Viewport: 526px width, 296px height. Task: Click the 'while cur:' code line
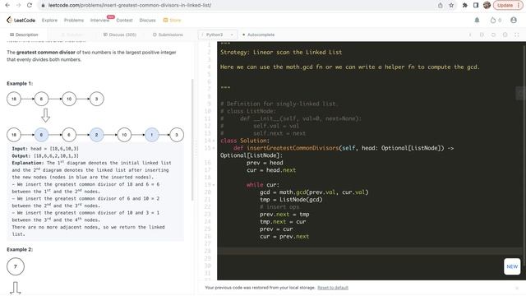(x=263, y=185)
